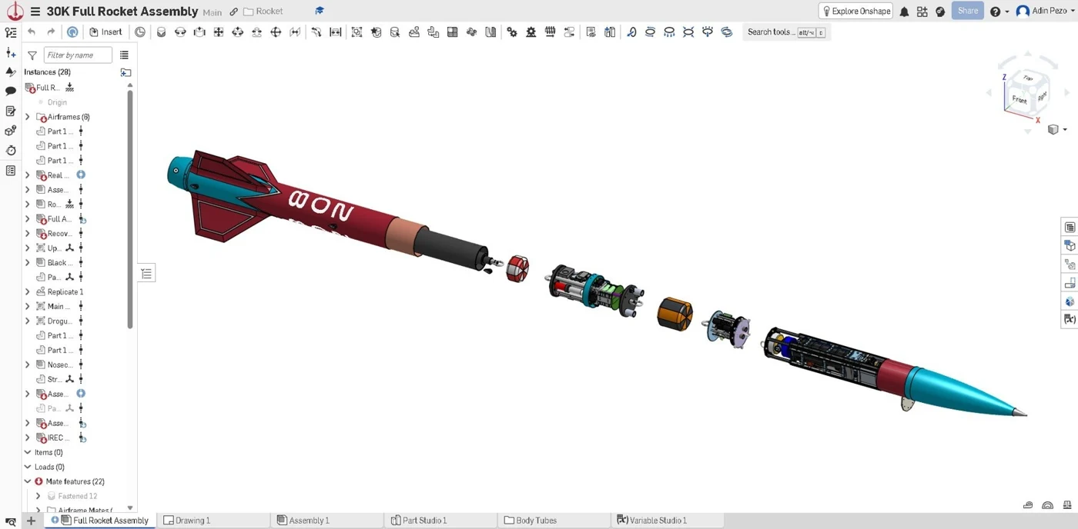Select the Slider mate tool
Image resolution: width=1078 pixels, height=529 pixels.
tap(199, 32)
